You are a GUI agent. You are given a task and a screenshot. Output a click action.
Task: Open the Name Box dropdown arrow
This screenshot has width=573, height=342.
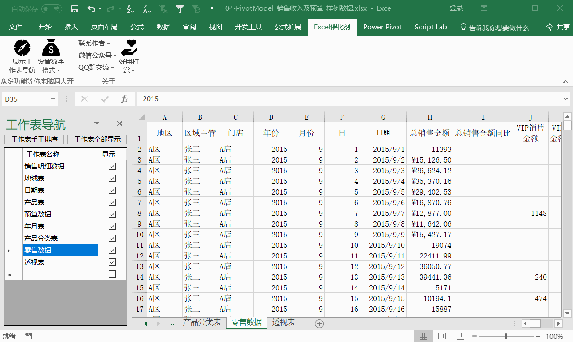(53, 99)
